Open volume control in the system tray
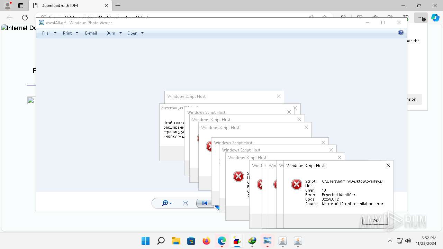Image resolution: width=443 pixels, height=249 pixels. tap(408, 241)
